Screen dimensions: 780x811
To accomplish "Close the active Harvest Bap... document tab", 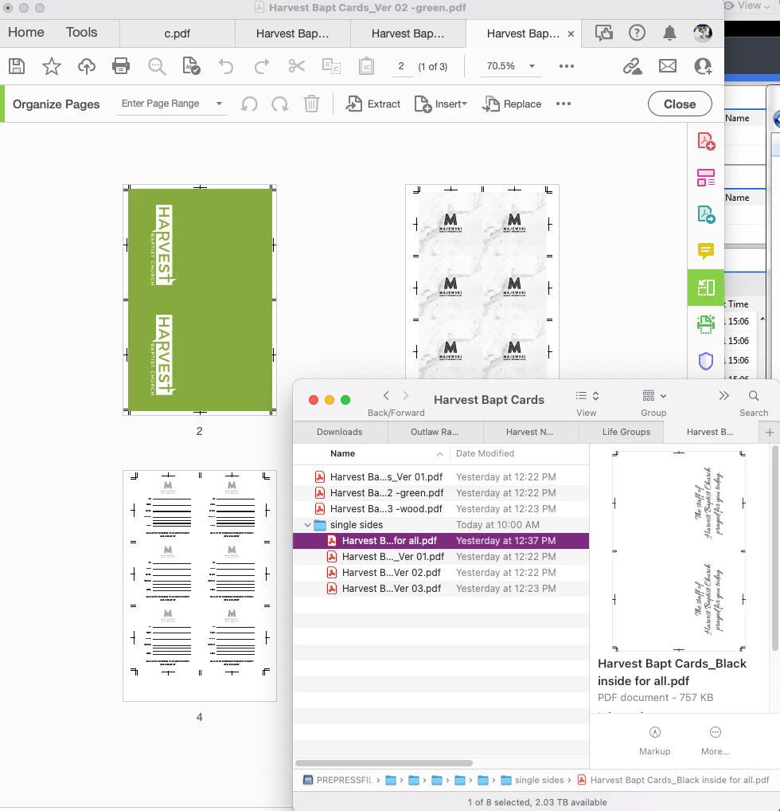I will pos(571,33).
